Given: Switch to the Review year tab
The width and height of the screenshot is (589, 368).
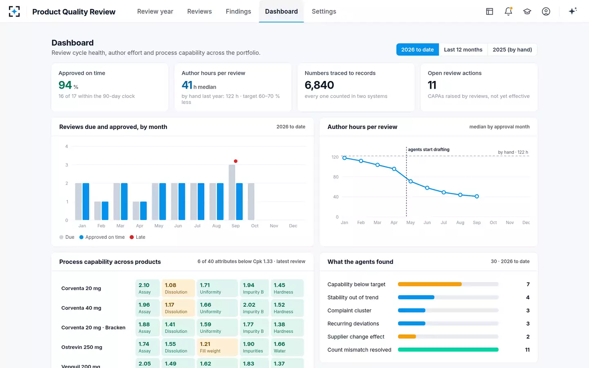Looking at the screenshot, I should [x=155, y=11].
